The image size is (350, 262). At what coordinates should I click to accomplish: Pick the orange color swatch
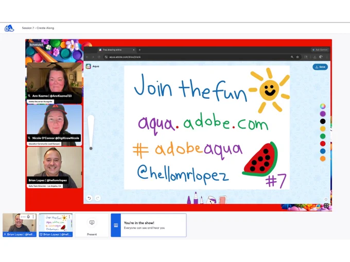tap(323, 159)
